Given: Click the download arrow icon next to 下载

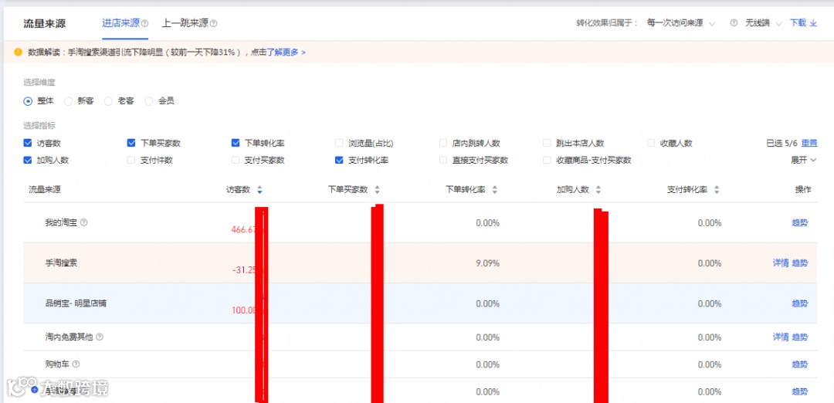Looking at the screenshot, I should 812,23.
